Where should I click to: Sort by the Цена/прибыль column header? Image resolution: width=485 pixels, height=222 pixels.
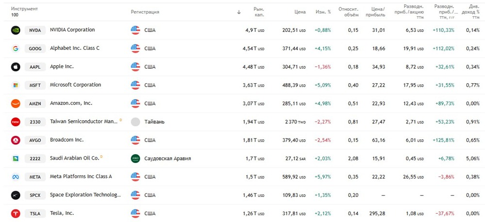click(x=375, y=12)
